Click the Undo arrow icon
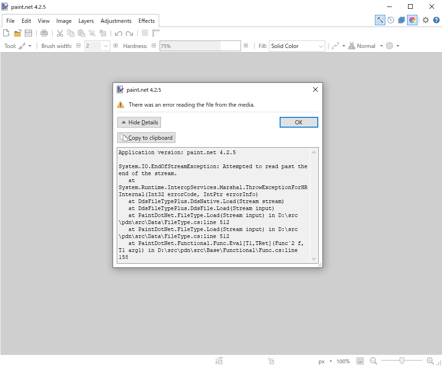 click(x=118, y=33)
